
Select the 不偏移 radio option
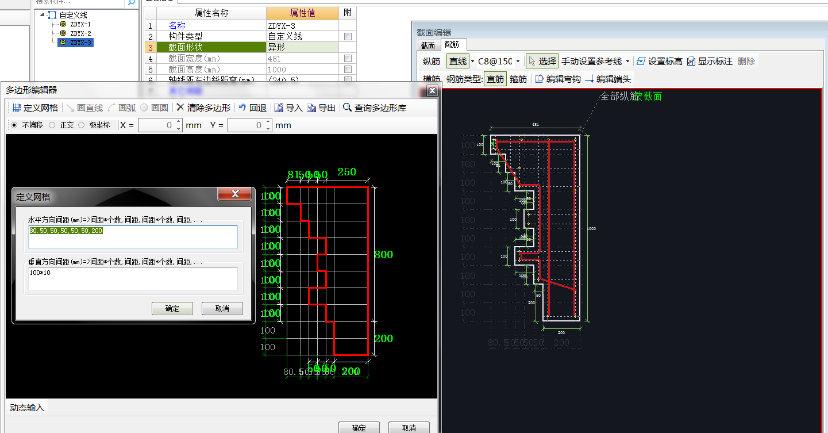coord(14,125)
